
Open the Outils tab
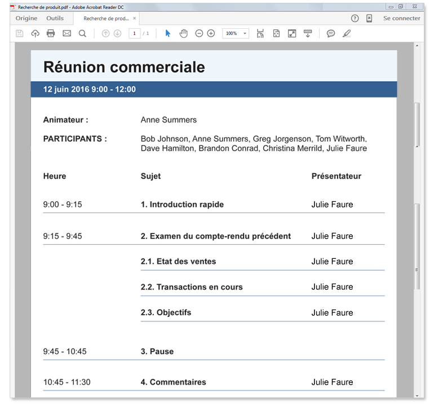click(55, 18)
